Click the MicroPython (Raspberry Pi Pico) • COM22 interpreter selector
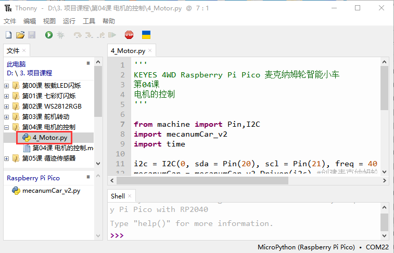Viewport: 394px width, 253px height. tap(323, 247)
